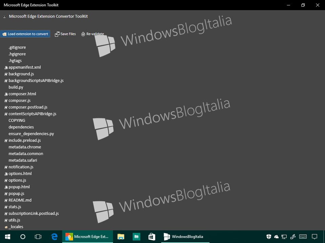Select options.js file
This screenshot has height=243, width=325.
(17, 180)
